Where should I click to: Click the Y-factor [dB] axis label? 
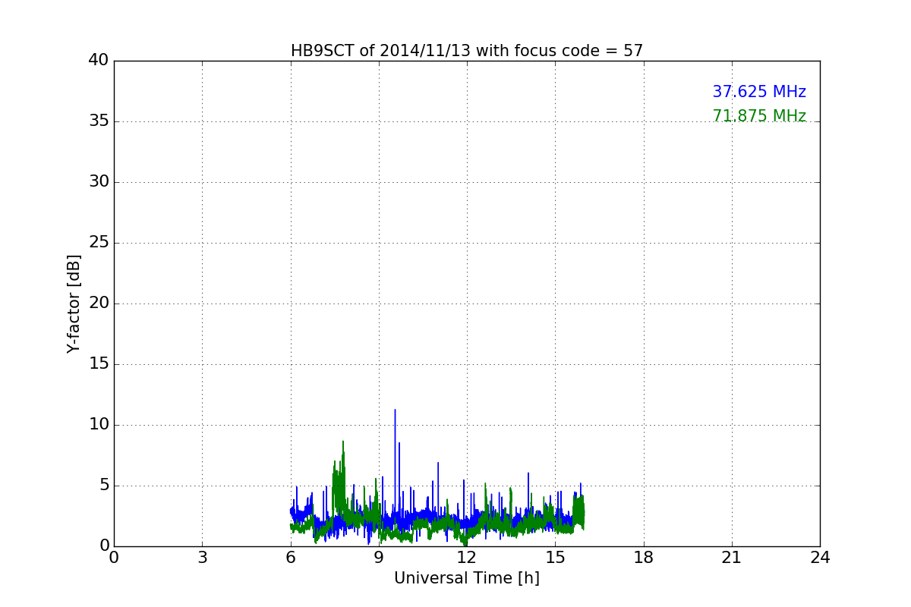(x=74, y=303)
